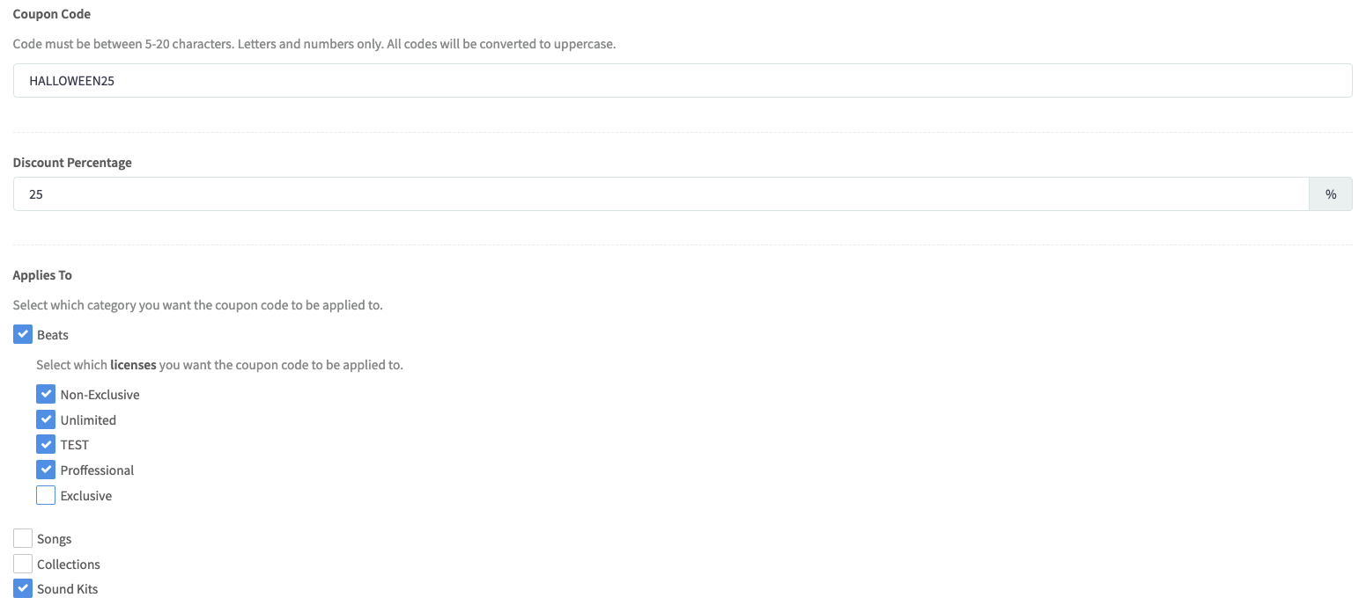Enable the Exclusive license checkbox
This screenshot has width=1366, height=605.
pos(46,495)
